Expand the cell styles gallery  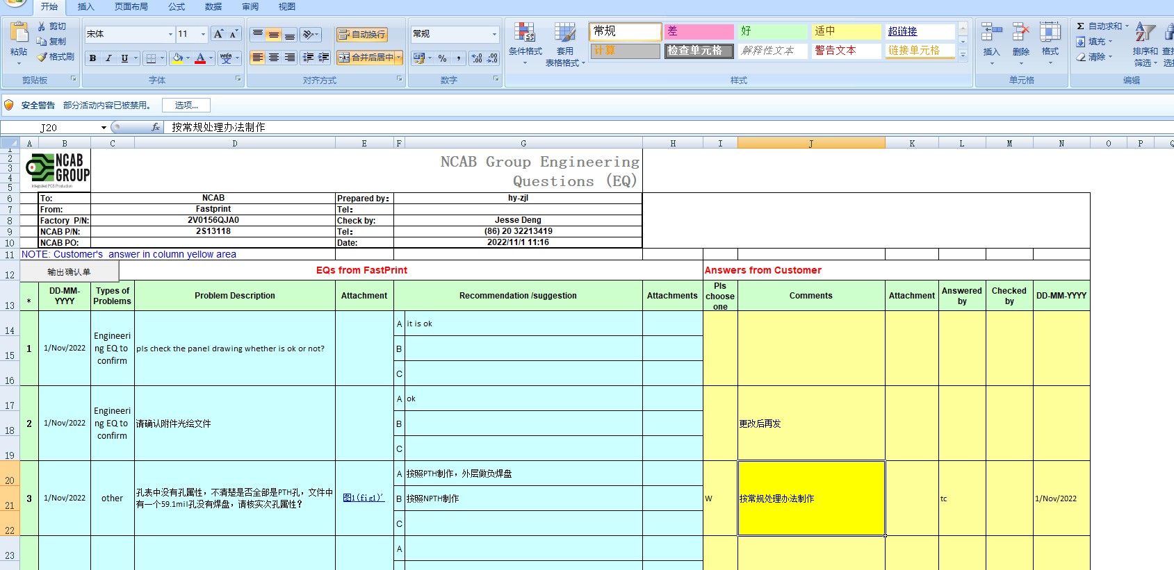coord(963,56)
